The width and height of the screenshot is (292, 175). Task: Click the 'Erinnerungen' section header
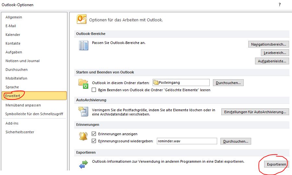(88, 125)
